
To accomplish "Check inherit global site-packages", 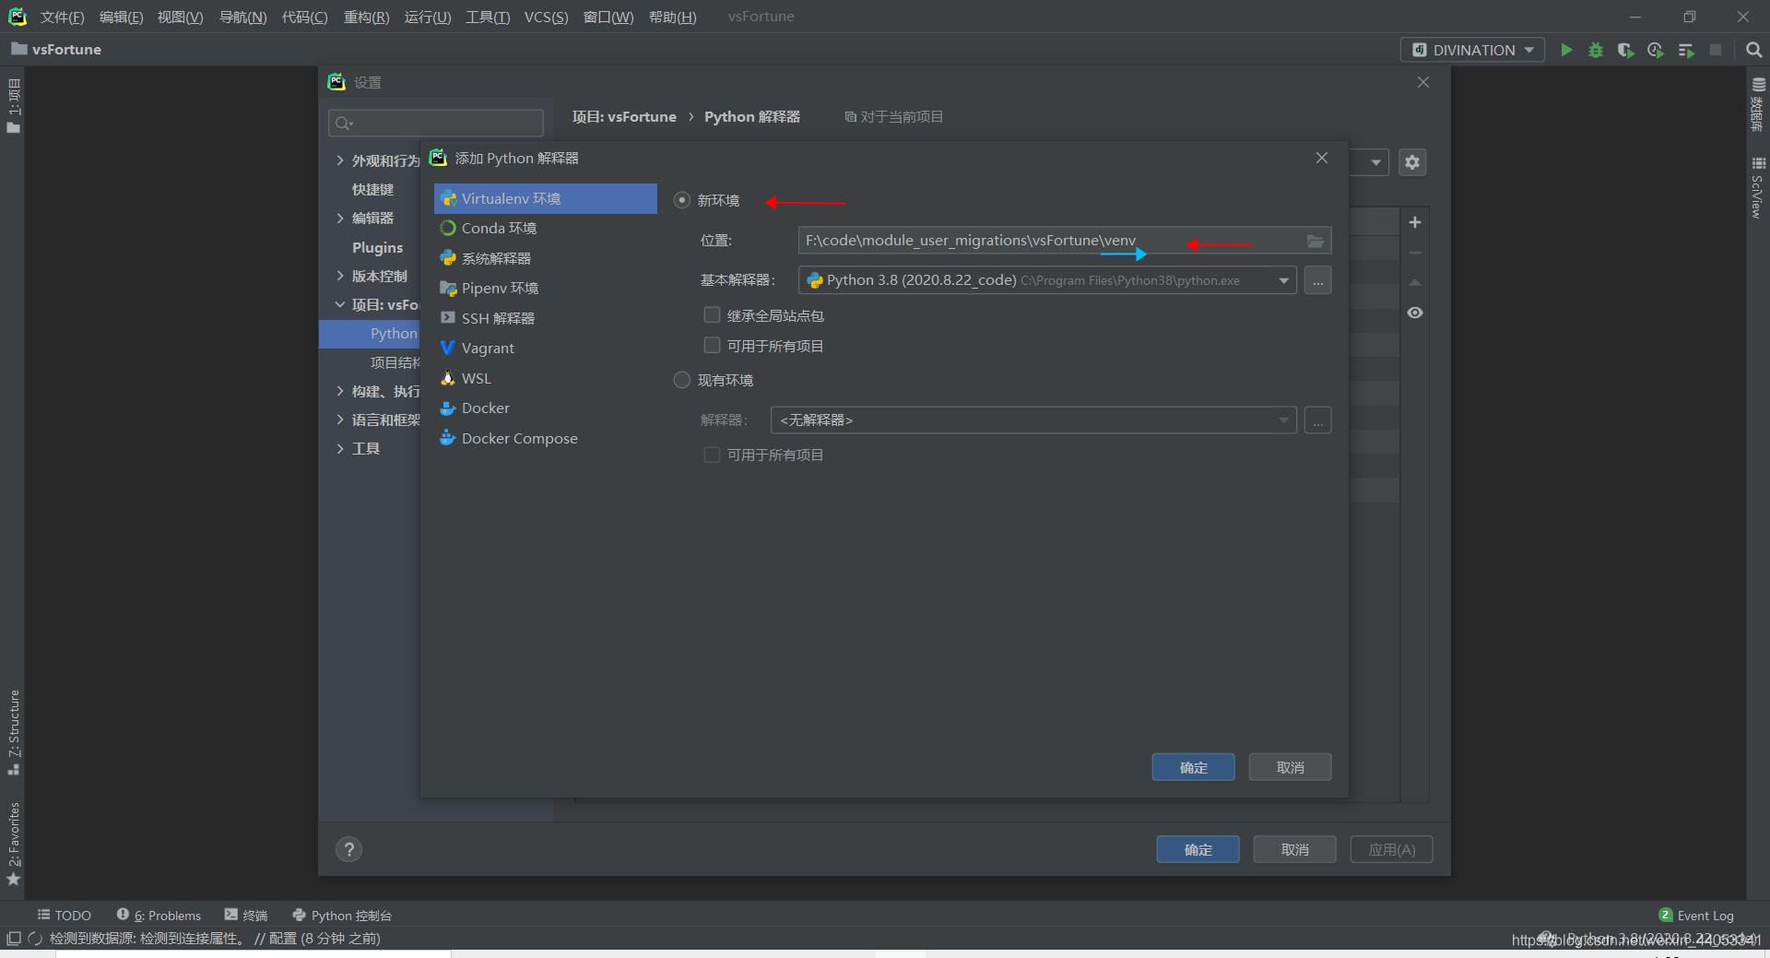I will pyautogui.click(x=712, y=315).
